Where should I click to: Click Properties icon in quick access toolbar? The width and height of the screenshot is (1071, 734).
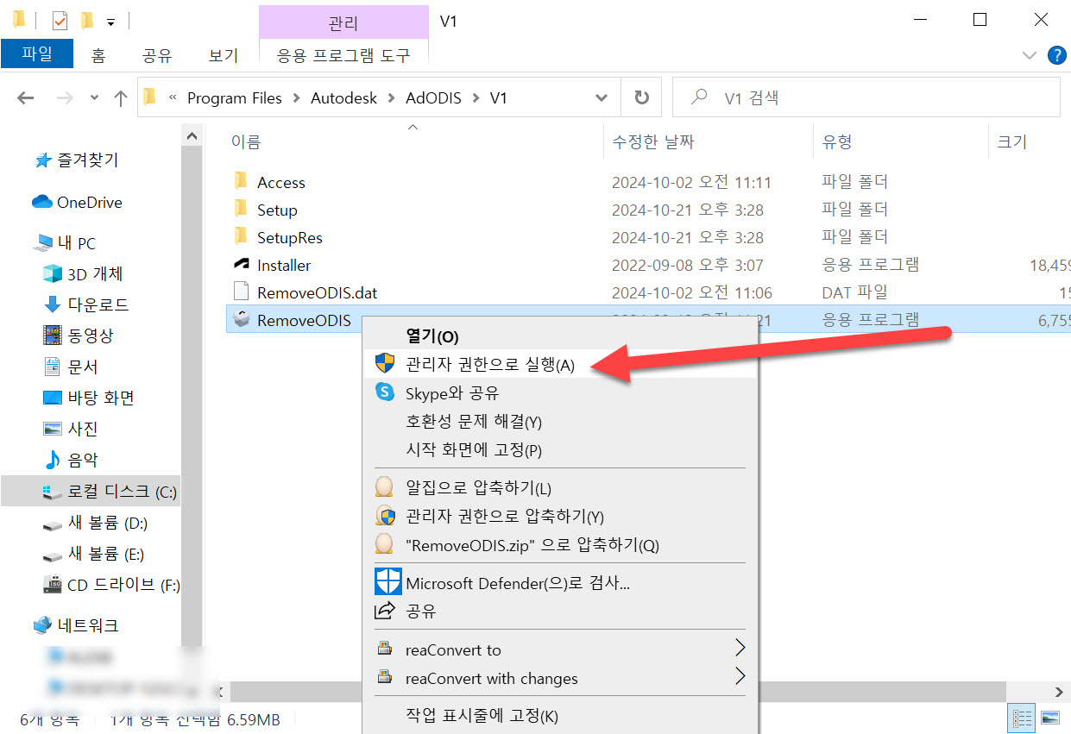(60, 20)
